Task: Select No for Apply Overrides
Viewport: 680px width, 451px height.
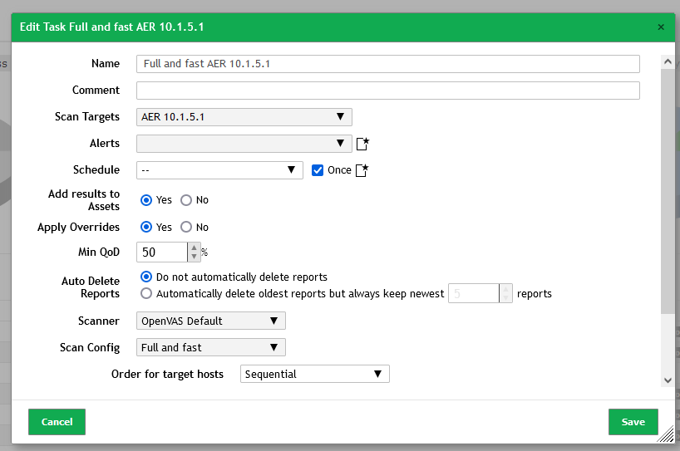Action: coord(186,227)
